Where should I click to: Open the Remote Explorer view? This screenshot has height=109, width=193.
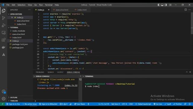[3, 33]
